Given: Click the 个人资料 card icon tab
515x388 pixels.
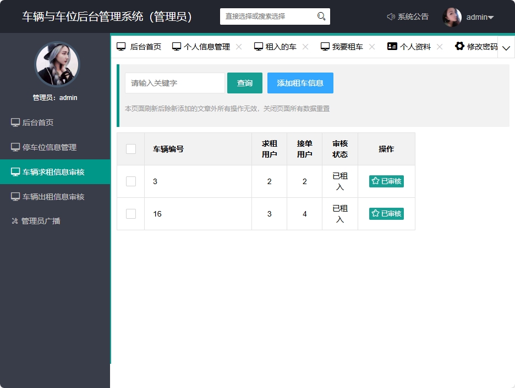Looking at the screenshot, I should (392, 46).
